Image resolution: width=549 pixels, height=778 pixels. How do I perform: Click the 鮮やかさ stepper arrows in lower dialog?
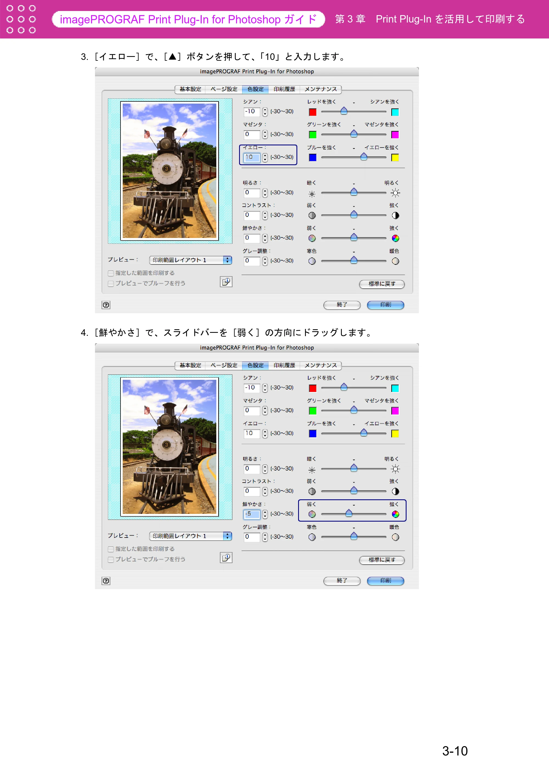pos(265,514)
